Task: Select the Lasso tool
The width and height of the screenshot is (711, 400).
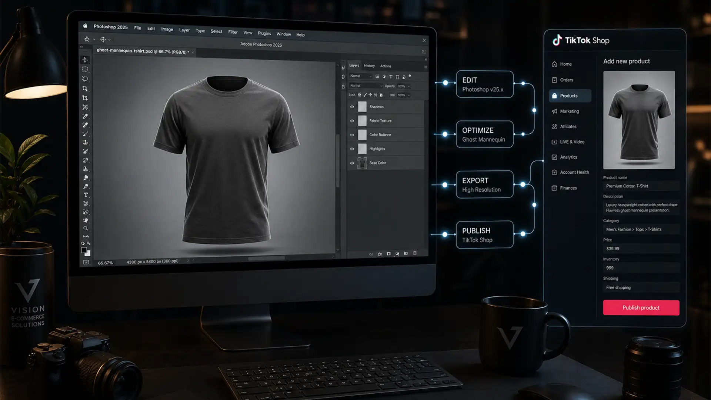Action: tap(85, 79)
